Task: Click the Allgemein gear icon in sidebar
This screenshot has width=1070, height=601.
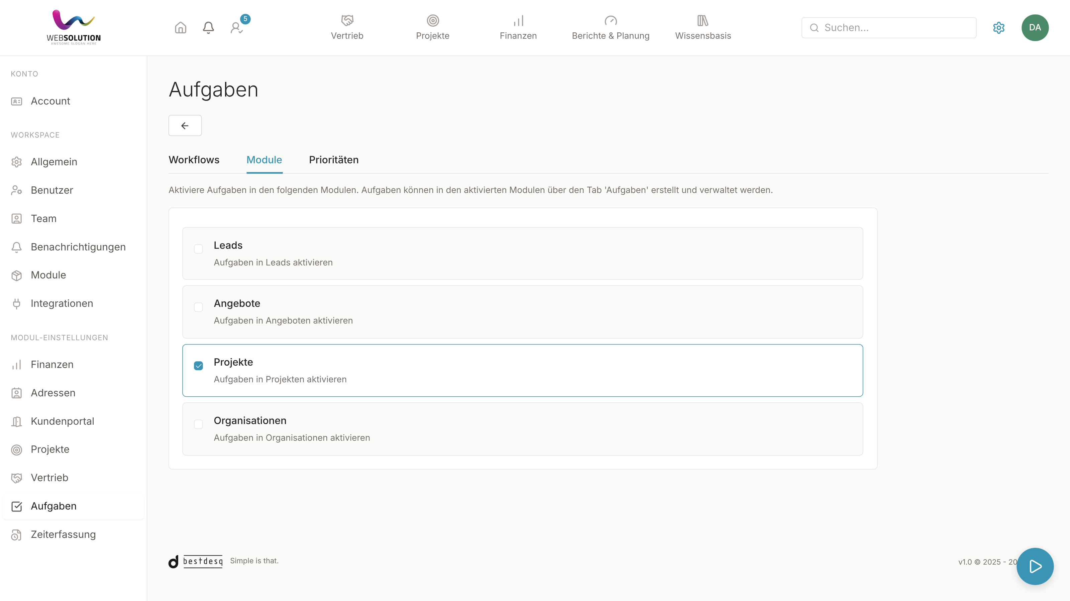Action: point(17,162)
